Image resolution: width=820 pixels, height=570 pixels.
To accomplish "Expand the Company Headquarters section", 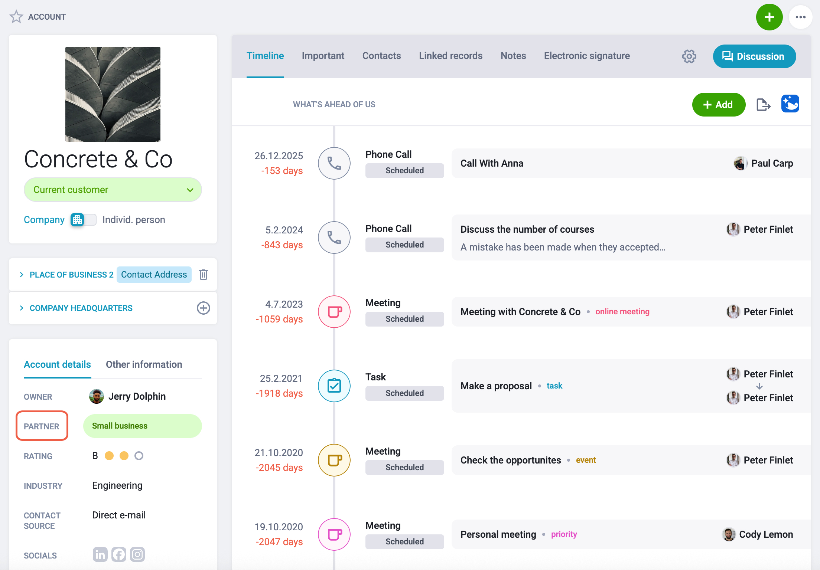I will [x=22, y=308].
